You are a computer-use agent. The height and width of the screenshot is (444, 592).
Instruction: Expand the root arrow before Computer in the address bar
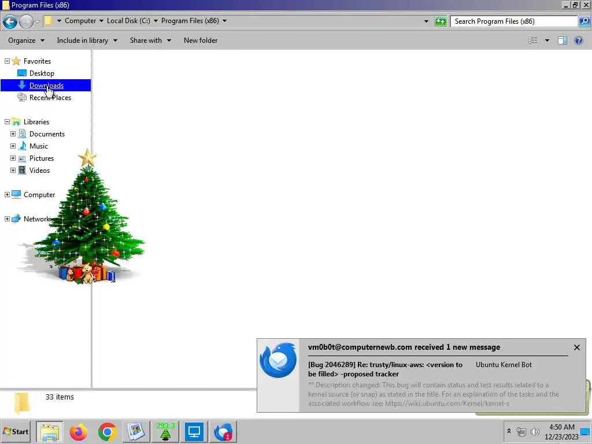[x=59, y=21]
